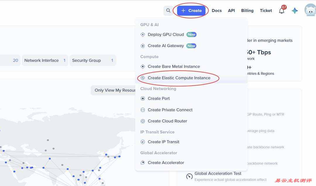Open the notifications bell icon
The height and width of the screenshot is (186, 316).
click(x=281, y=11)
